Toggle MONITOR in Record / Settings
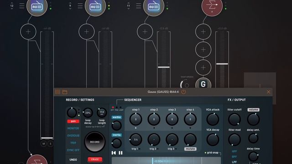 73,128
